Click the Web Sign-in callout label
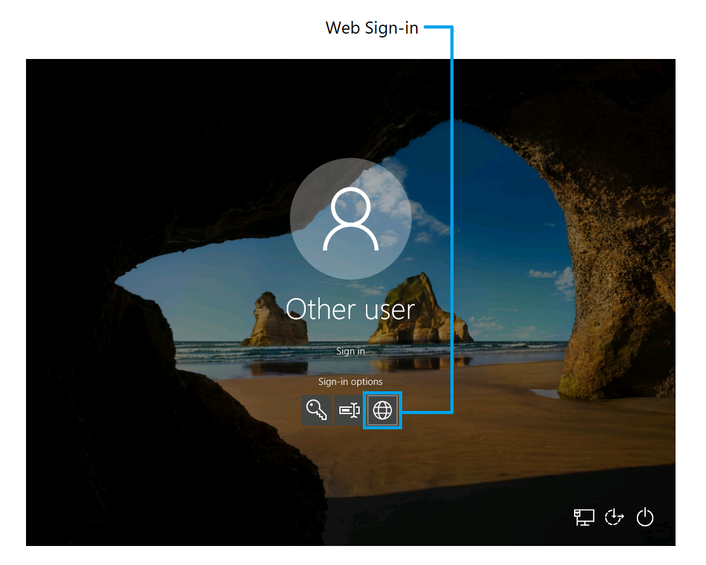 372,28
